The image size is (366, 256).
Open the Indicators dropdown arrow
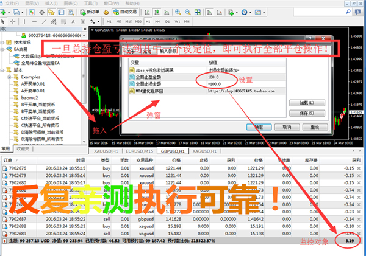237,12
